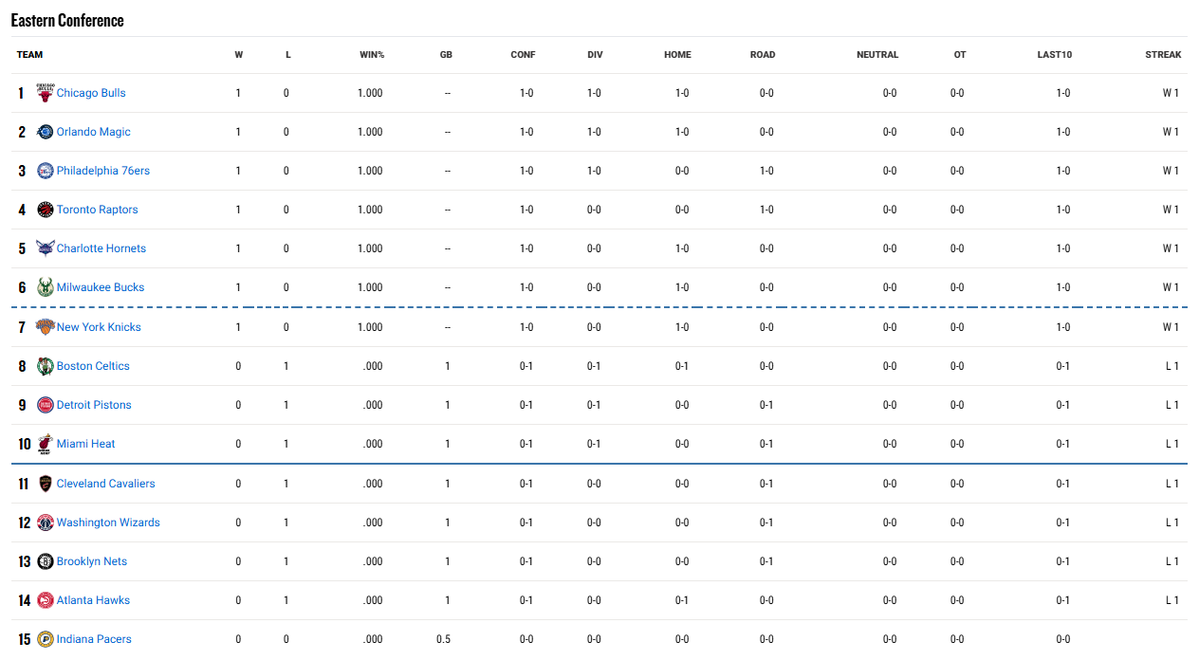Click the Milwaukee Bucks logo icon

pyautogui.click(x=45, y=287)
